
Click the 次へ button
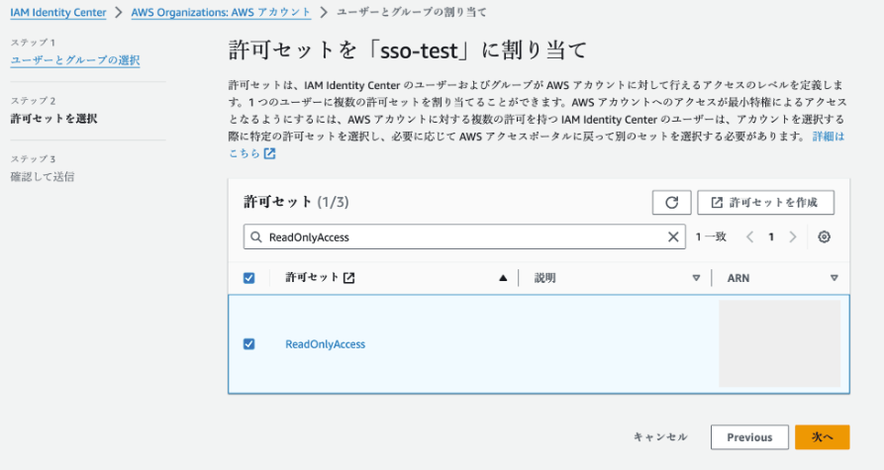822,436
